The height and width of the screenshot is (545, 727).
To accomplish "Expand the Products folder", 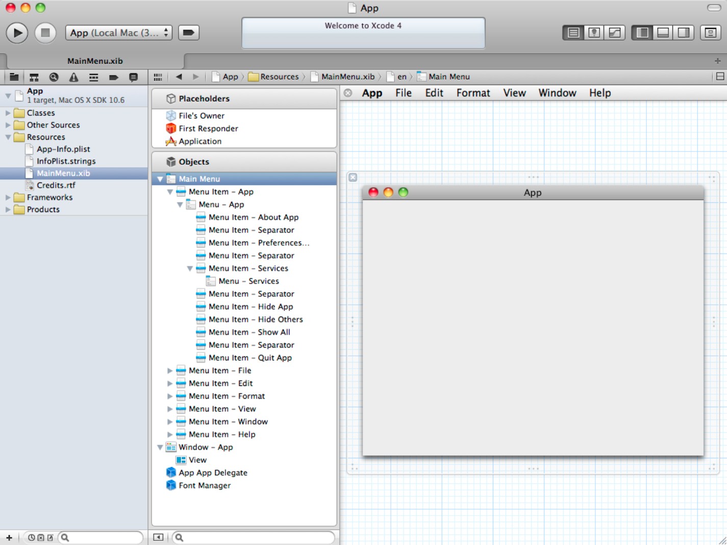I will pyautogui.click(x=8, y=210).
